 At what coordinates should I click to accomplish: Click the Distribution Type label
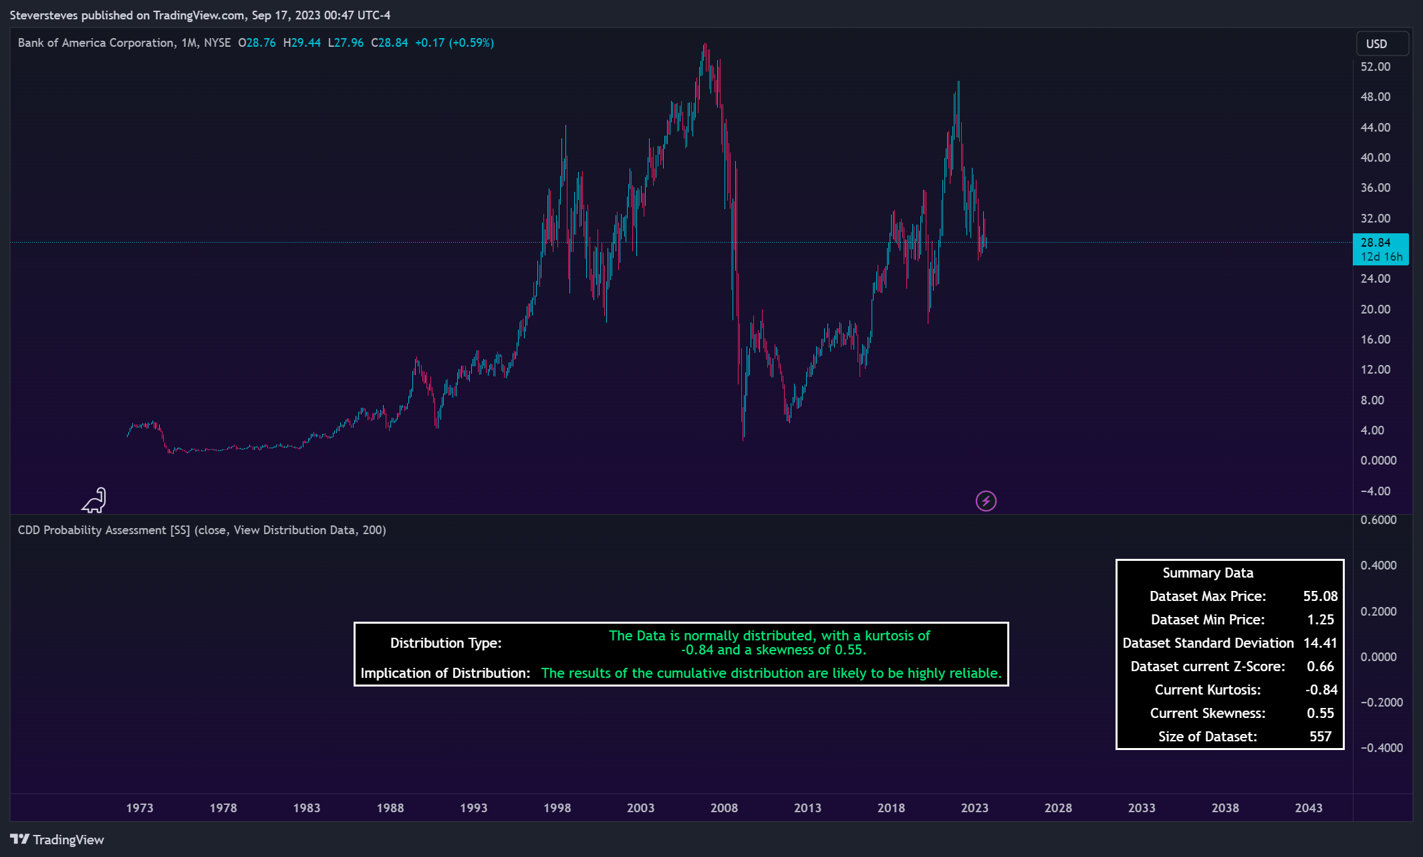[x=446, y=643]
